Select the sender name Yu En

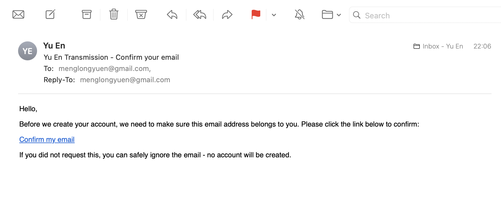pyautogui.click(x=54, y=46)
